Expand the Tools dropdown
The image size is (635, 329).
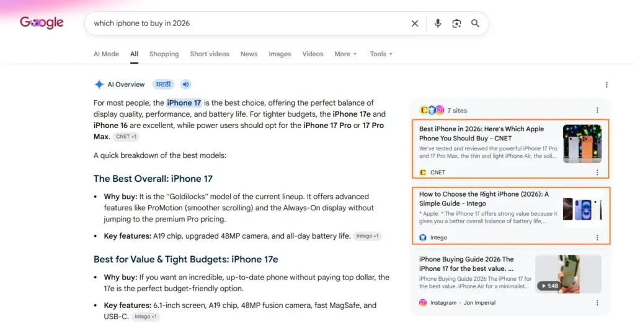(x=381, y=54)
